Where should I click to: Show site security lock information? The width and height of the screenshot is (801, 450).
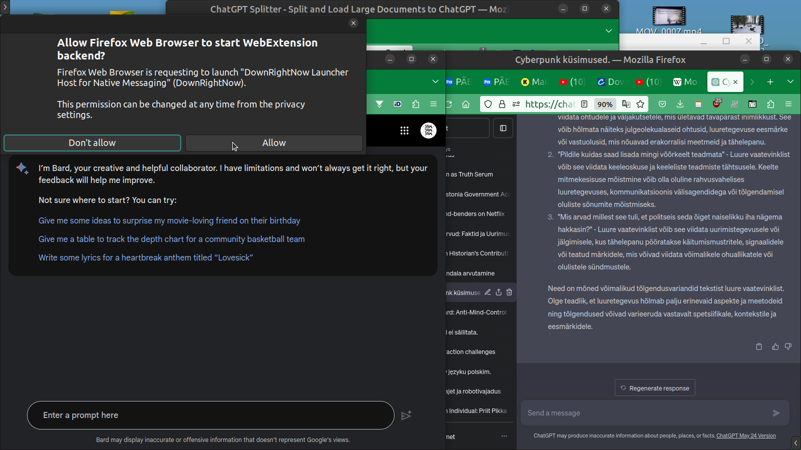tap(502, 104)
